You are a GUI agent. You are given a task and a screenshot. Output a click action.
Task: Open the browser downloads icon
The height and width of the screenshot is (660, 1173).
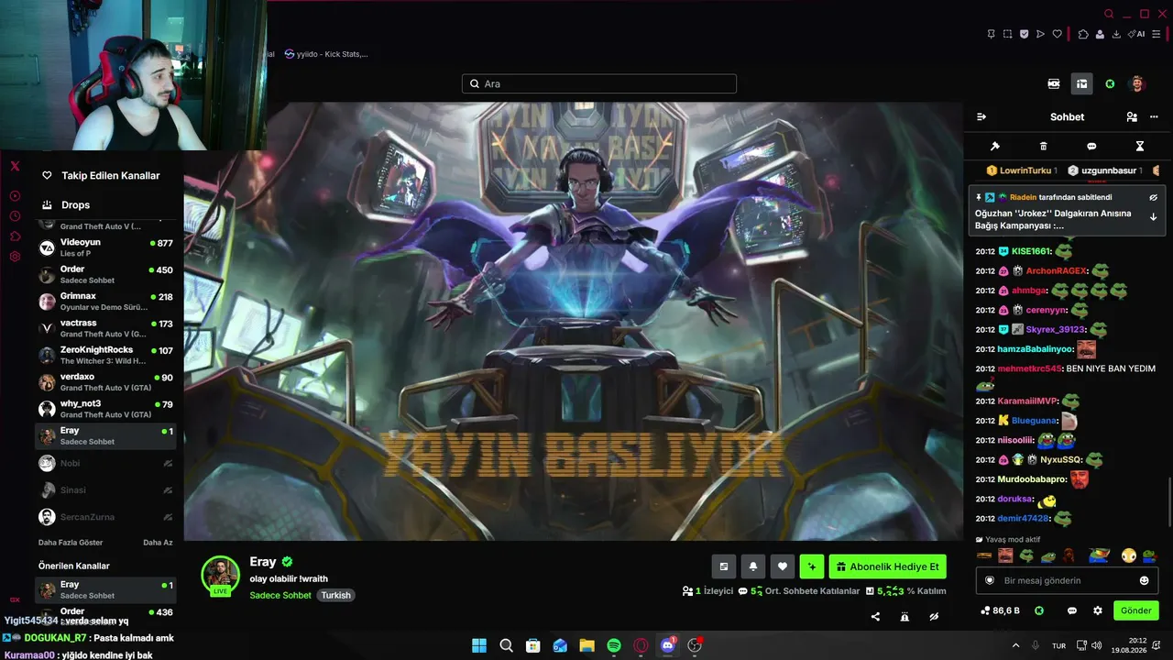click(x=1116, y=34)
